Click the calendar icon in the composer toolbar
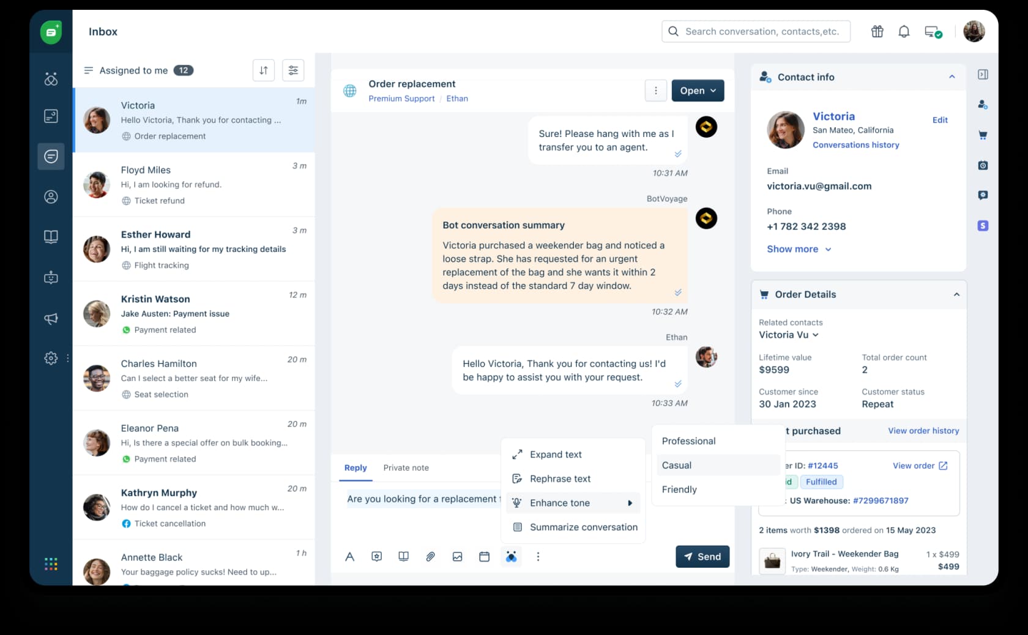Viewport: 1028px width, 635px height. click(x=484, y=557)
